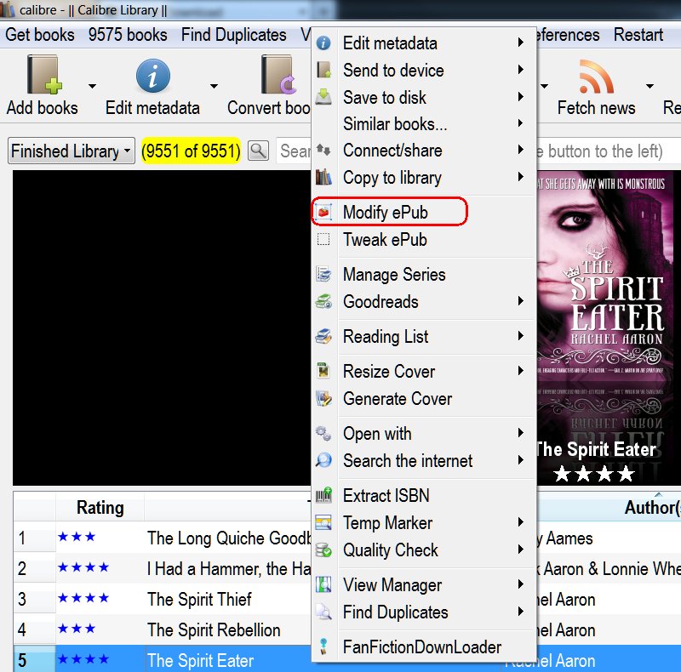Click the Save to disk menu icon

[323, 97]
